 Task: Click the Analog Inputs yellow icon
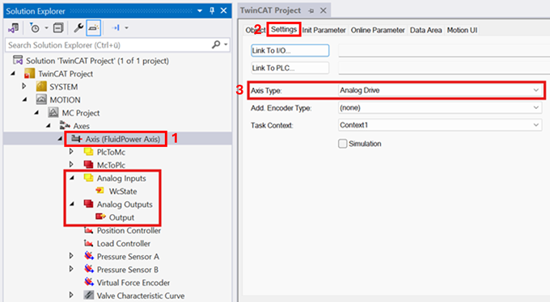coord(89,178)
